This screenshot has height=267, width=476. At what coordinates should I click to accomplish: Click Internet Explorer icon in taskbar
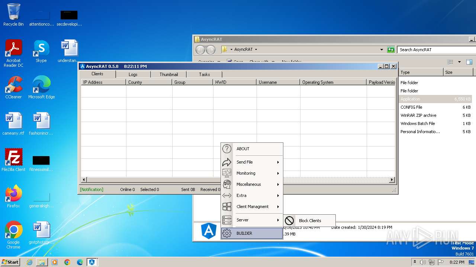[x=29, y=262]
